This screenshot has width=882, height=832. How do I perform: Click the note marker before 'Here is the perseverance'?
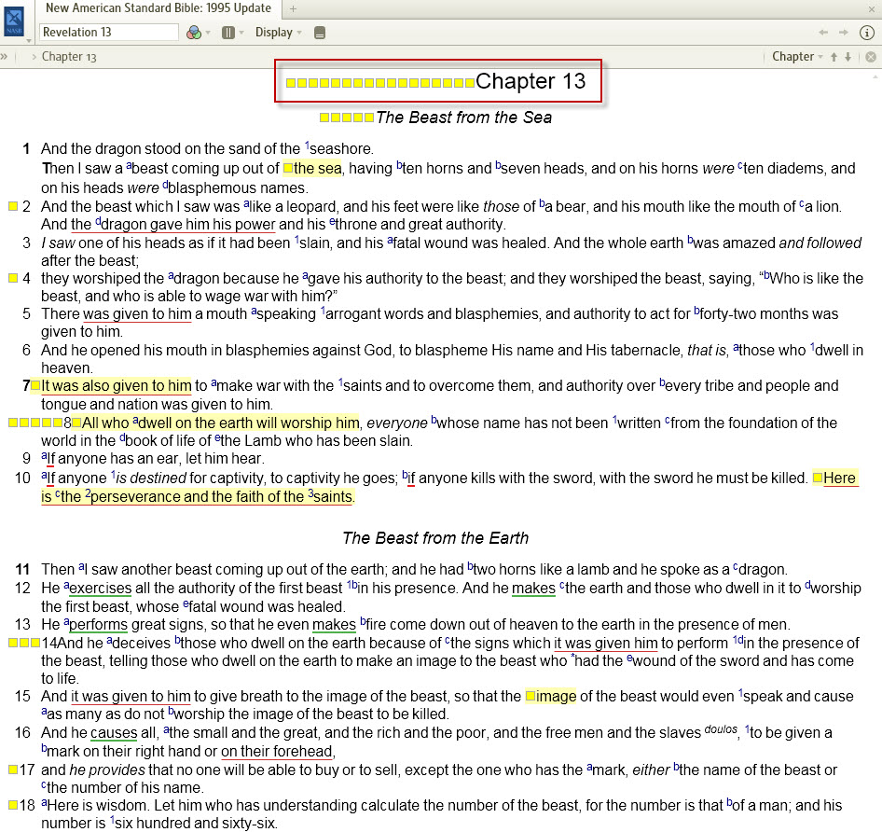point(818,478)
